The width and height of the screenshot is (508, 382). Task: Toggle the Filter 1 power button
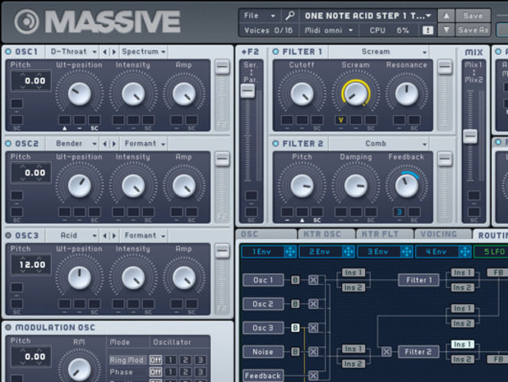275,52
